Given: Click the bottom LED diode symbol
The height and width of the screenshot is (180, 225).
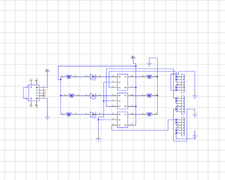Looking at the screenshot, I should (x=93, y=114).
